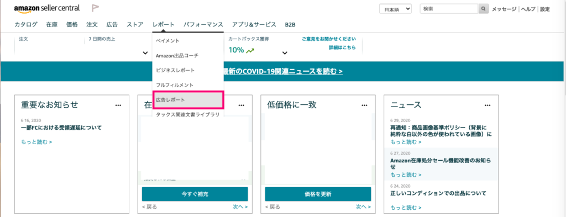Expand the chevron under 7日間の売上
This screenshot has width=566, height=217.
[145, 53]
